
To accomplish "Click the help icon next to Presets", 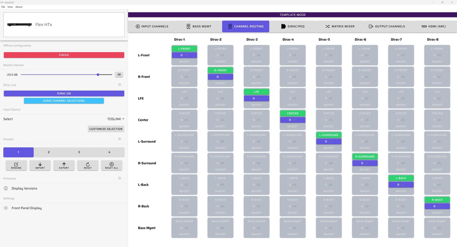I will coord(120,139).
